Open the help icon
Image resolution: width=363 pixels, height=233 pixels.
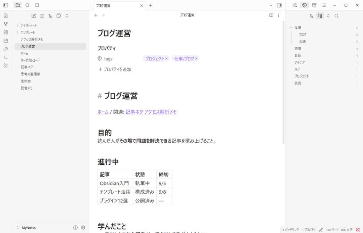[76, 228]
